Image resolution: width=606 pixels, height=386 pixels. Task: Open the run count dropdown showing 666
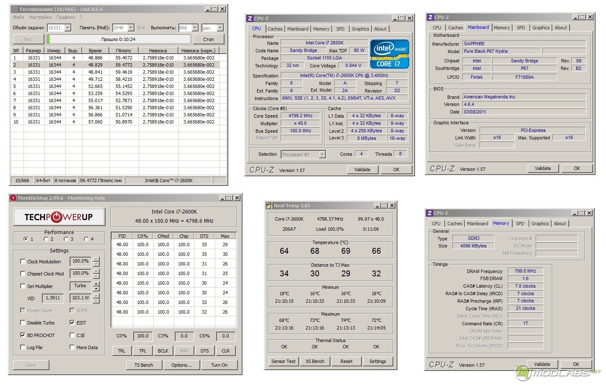click(195, 28)
